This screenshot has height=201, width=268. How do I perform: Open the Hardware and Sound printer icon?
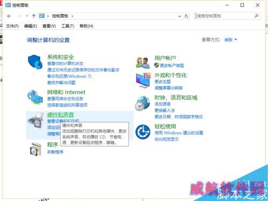click(x=35, y=120)
